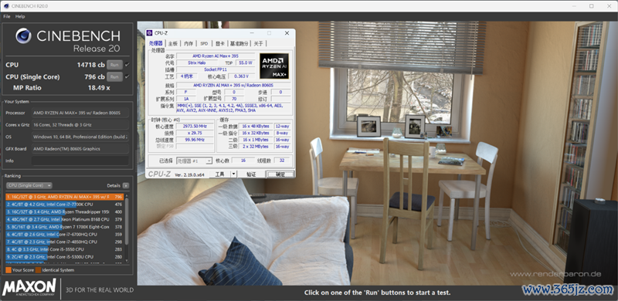Click the core speed 2973.50 MHz value
Image resolution: width=618 pixels, height=301 pixels.
(195, 127)
